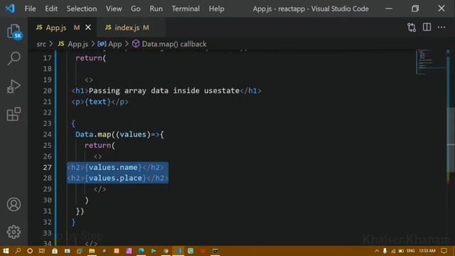Click on '{text}' in line 21
Image resolution: width=455 pixels, height=256 pixels.
point(98,102)
